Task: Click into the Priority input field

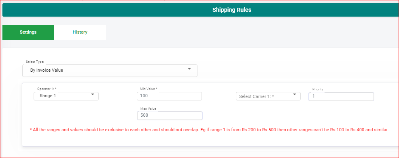Action: (x=341, y=96)
